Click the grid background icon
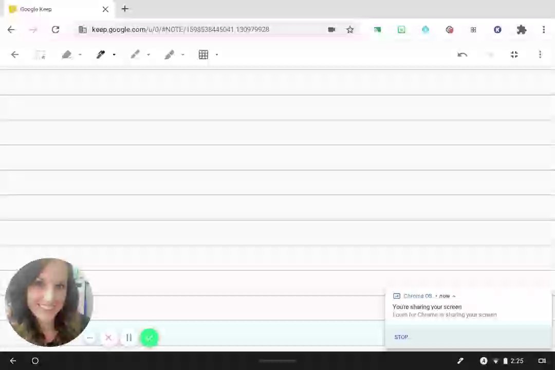Image resolution: width=555 pixels, height=370 pixels. tap(203, 54)
